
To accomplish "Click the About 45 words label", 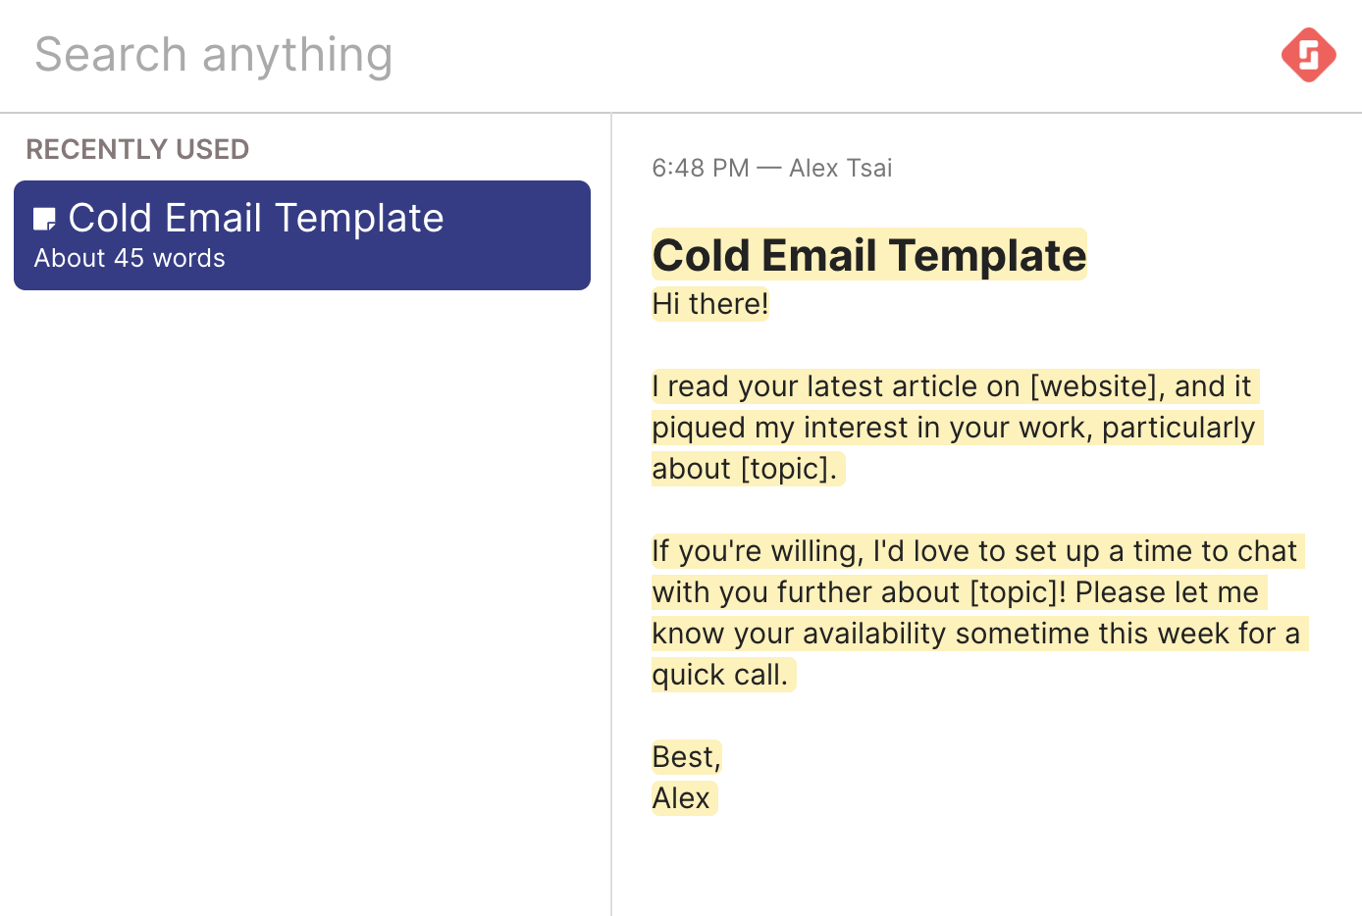I will pyautogui.click(x=129, y=258).
